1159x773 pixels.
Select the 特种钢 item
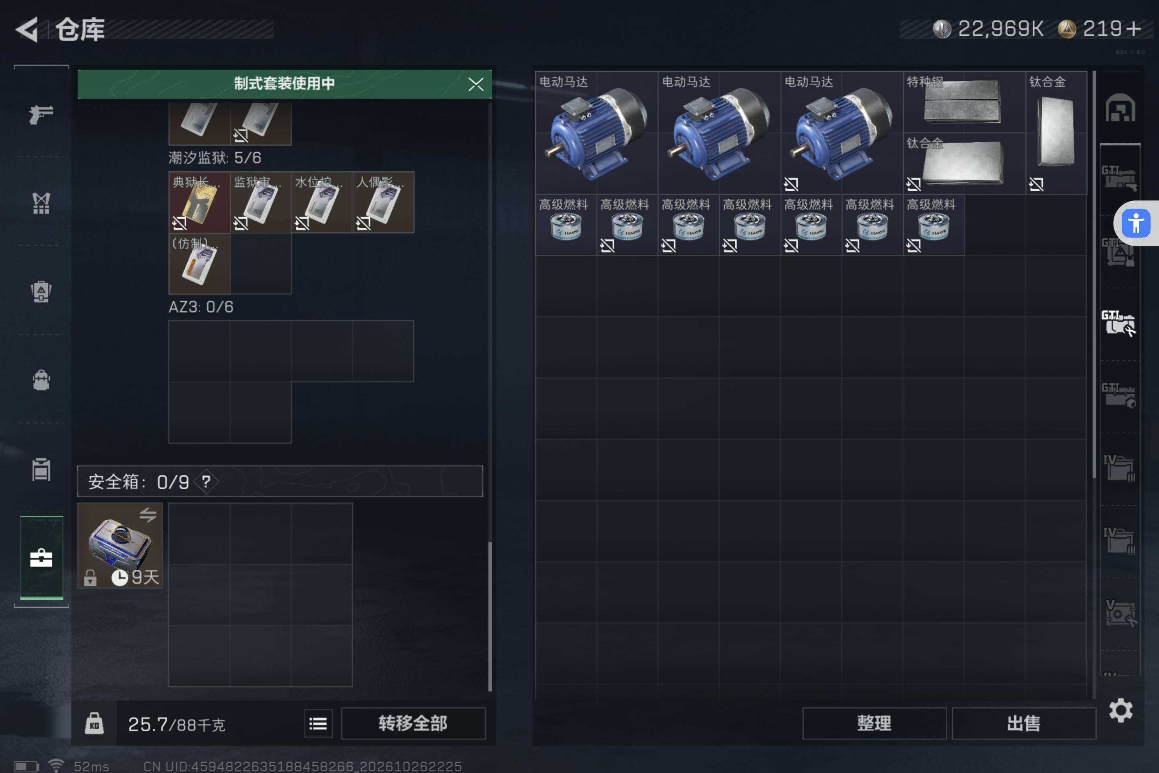point(964,103)
